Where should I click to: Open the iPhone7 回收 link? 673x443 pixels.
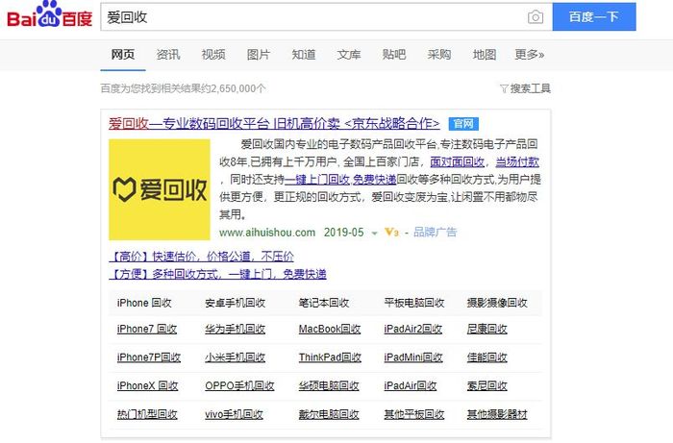point(147,329)
